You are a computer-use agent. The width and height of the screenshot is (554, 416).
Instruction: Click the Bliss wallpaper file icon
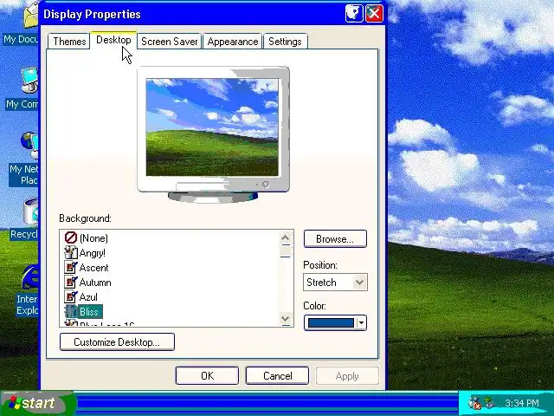[71, 311]
